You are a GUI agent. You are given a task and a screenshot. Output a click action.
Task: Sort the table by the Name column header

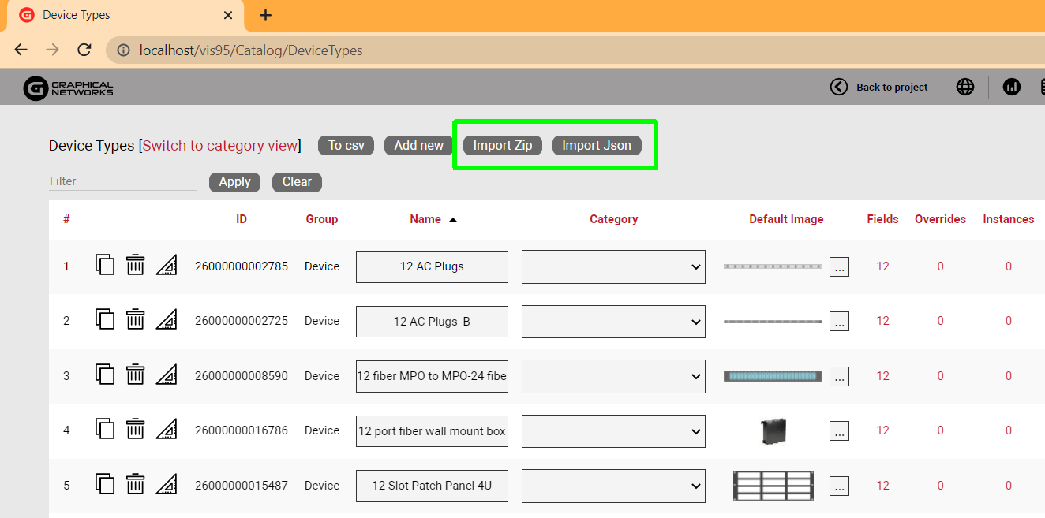pyautogui.click(x=425, y=219)
